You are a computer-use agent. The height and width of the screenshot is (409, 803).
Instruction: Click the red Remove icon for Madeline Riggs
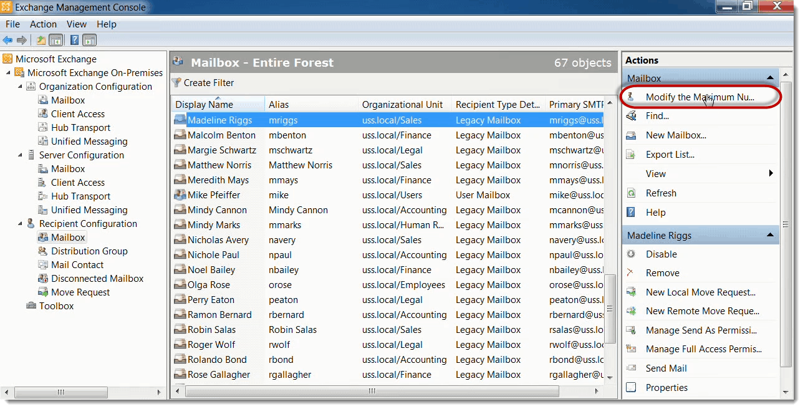[631, 273]
